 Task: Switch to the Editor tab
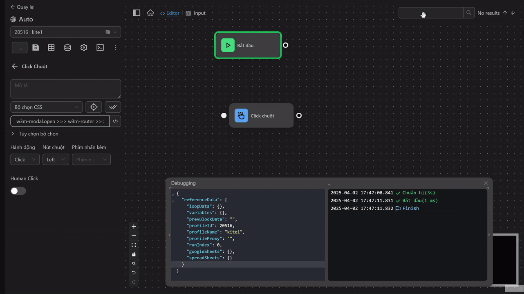click(170, 13)
